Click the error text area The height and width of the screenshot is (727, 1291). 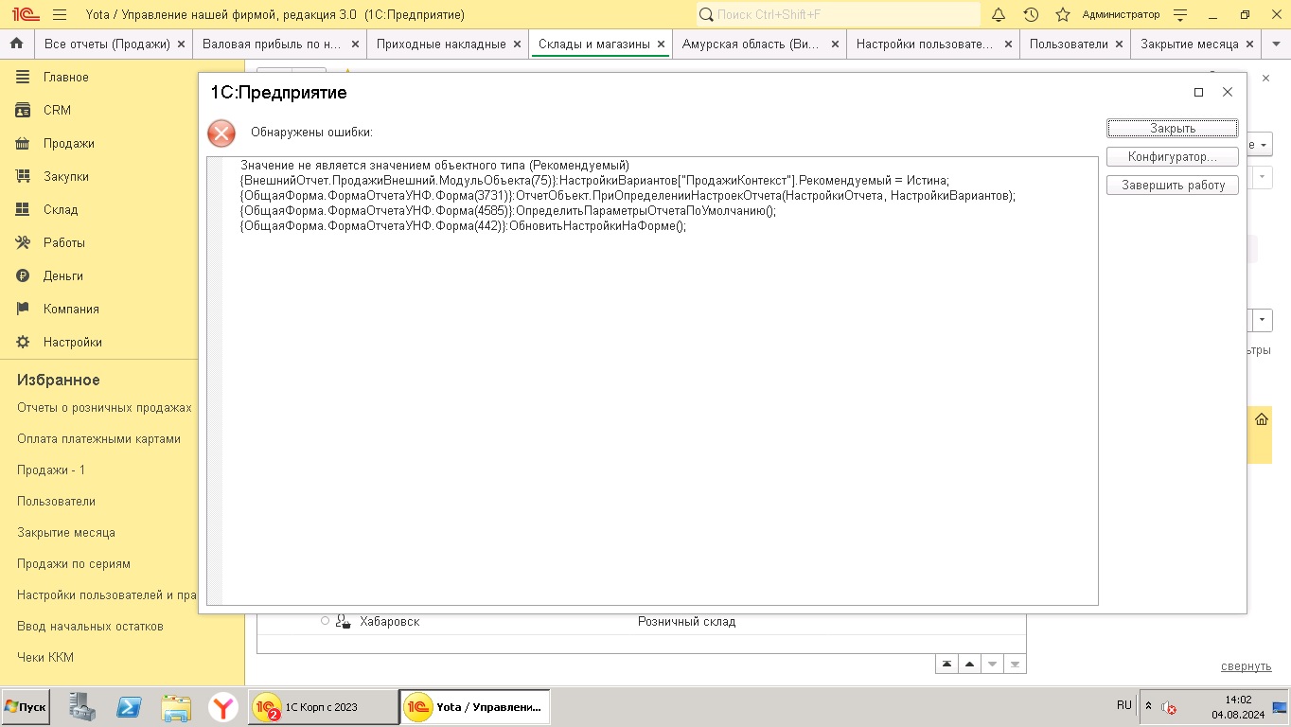pos(652,381)
